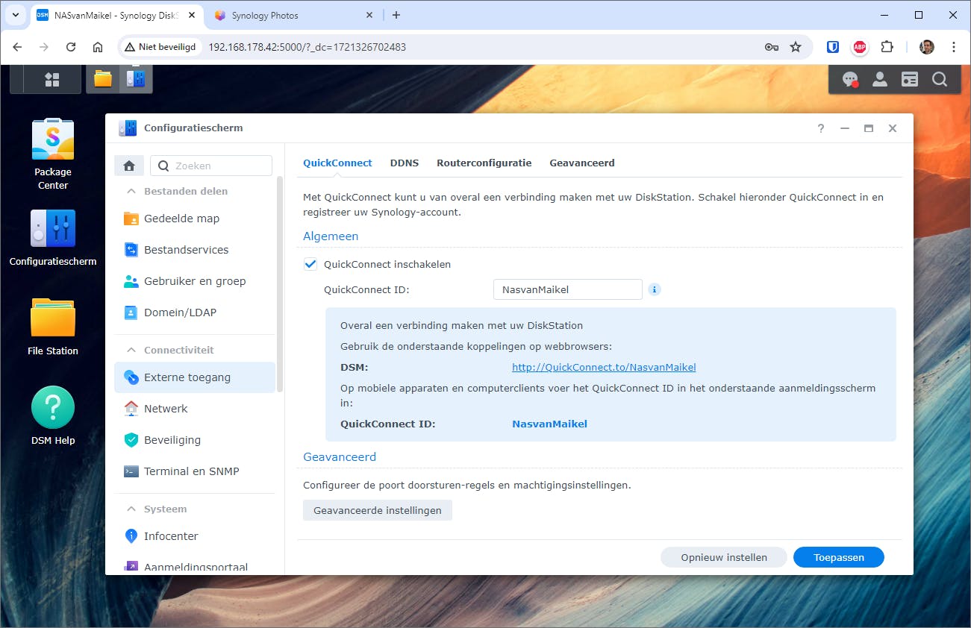Minimize the Configuratiescherm window

coord(845,128)
